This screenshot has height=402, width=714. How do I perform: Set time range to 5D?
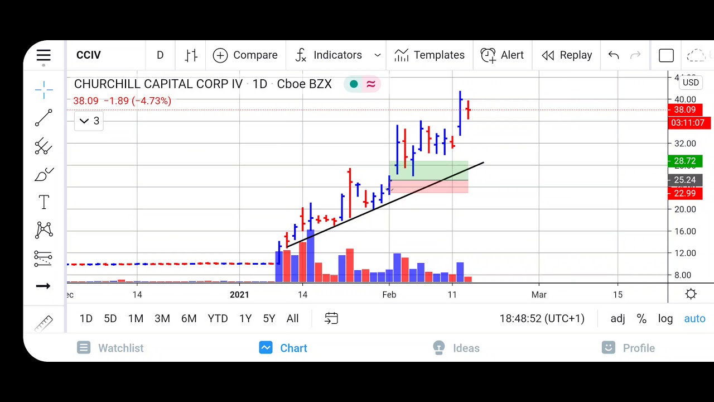click(110, 318)
